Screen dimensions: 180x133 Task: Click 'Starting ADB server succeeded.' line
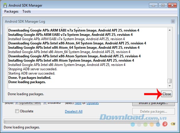(32, 73)
